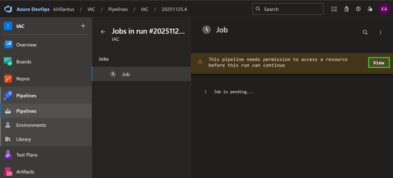Go to Environments under Pipelines
Image resolution: width=393 pixels, height=178 pixels.
(x=31, y=125)
